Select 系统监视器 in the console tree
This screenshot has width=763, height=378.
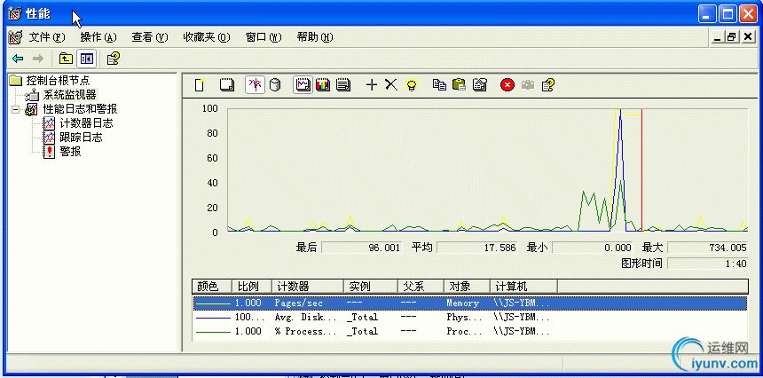click(69, 94)
